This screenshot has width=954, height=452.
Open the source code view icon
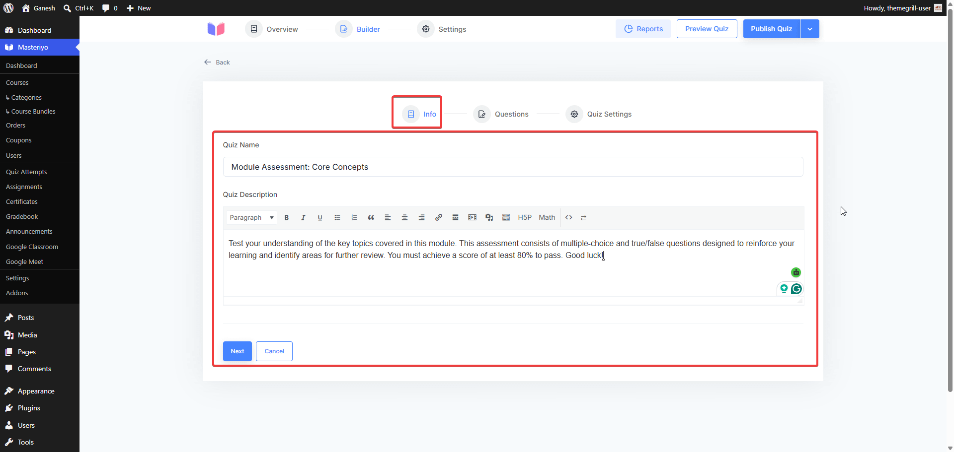click(568, 217)
